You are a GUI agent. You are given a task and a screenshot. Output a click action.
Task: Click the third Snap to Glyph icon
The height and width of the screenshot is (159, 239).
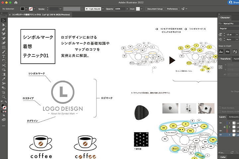pos(235,52)
